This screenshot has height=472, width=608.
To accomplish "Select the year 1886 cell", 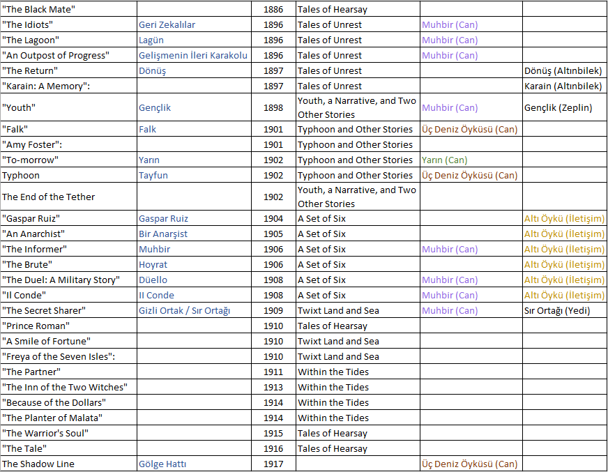I will [x=273, y=10].
